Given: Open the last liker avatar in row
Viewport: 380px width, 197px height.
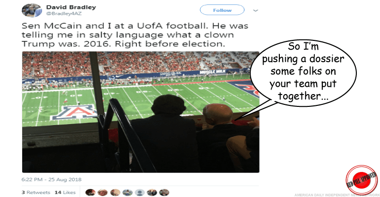Looking at the screenshot, I should coord(164,193).
